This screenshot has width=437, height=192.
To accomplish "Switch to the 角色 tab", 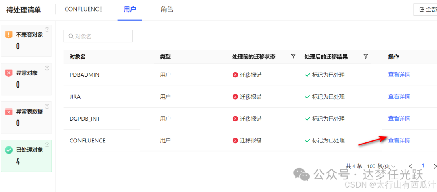I will pos(167,9).
